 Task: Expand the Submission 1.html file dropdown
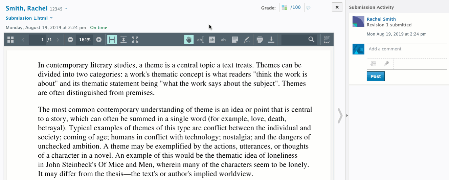click(x=51, y=18)
